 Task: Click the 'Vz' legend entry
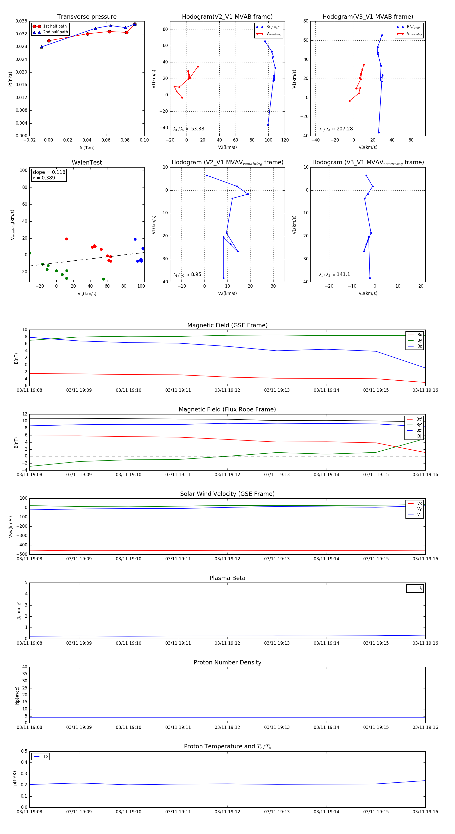[x=415, y=515]
